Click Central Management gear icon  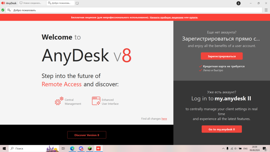(x=59, y=101)
